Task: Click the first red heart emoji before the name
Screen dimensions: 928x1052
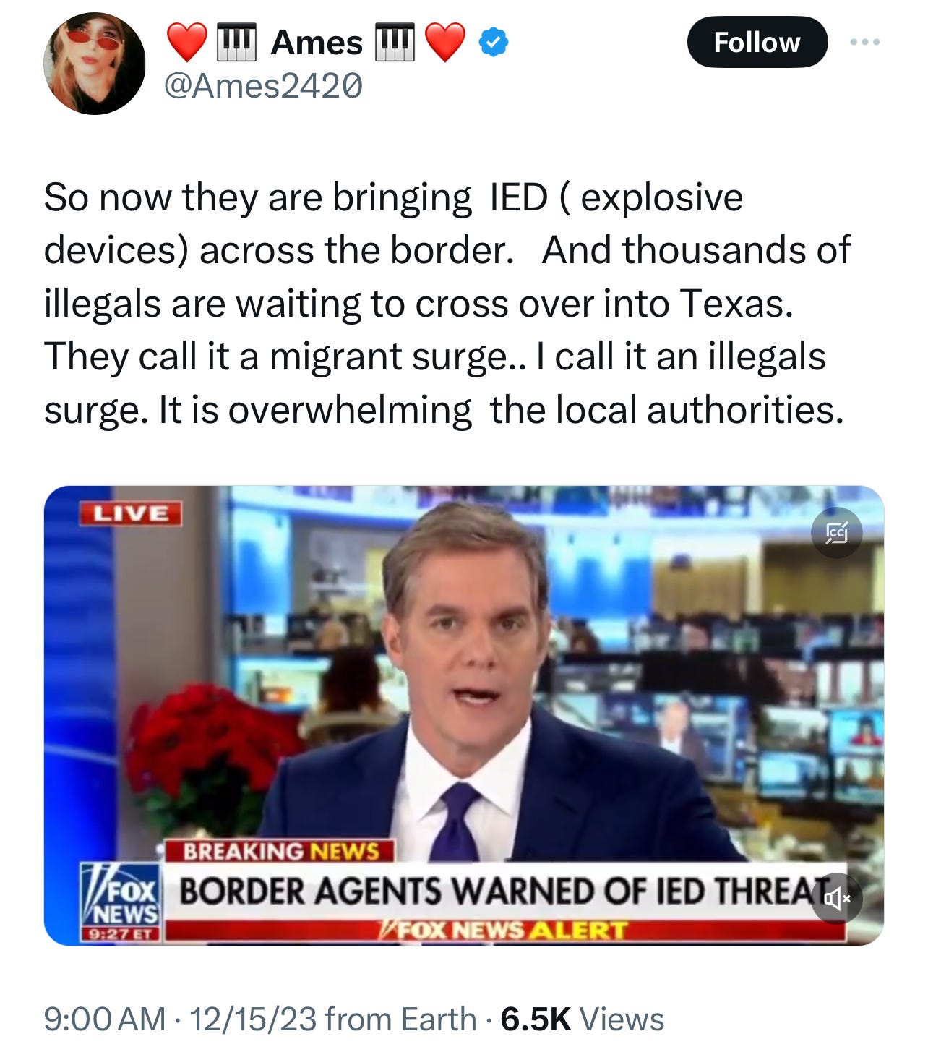Action: coord(187,42)
